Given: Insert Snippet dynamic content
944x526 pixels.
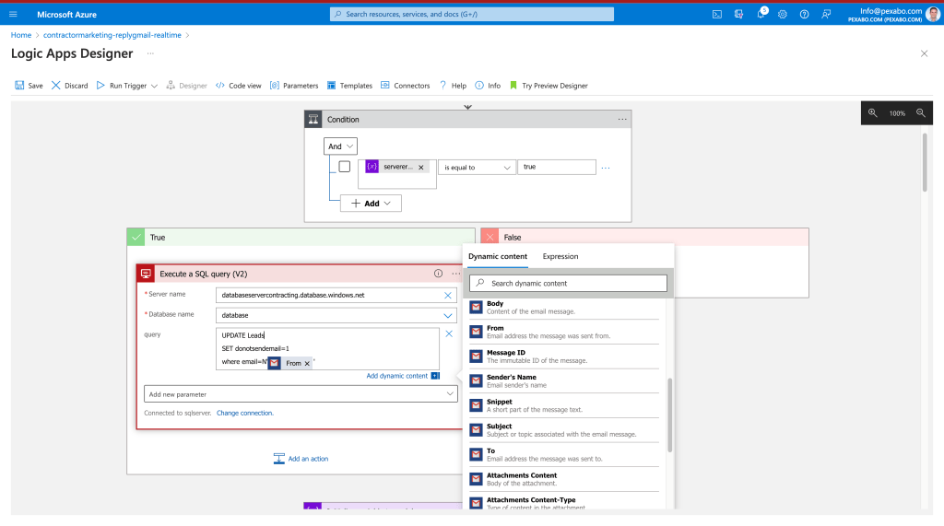Looking at the screenshot, I should (564, 405).
